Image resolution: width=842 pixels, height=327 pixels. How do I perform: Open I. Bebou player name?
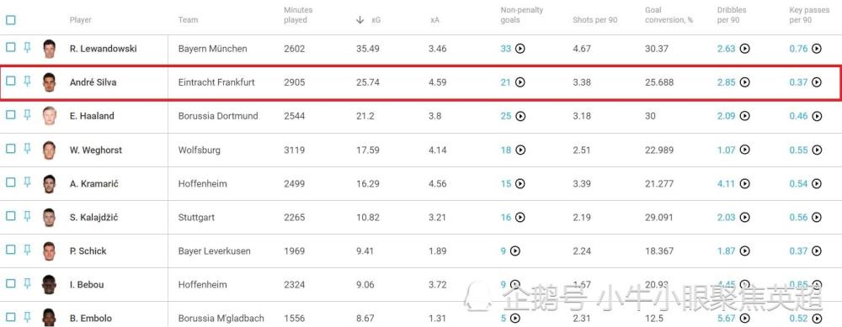coord(87,285)
